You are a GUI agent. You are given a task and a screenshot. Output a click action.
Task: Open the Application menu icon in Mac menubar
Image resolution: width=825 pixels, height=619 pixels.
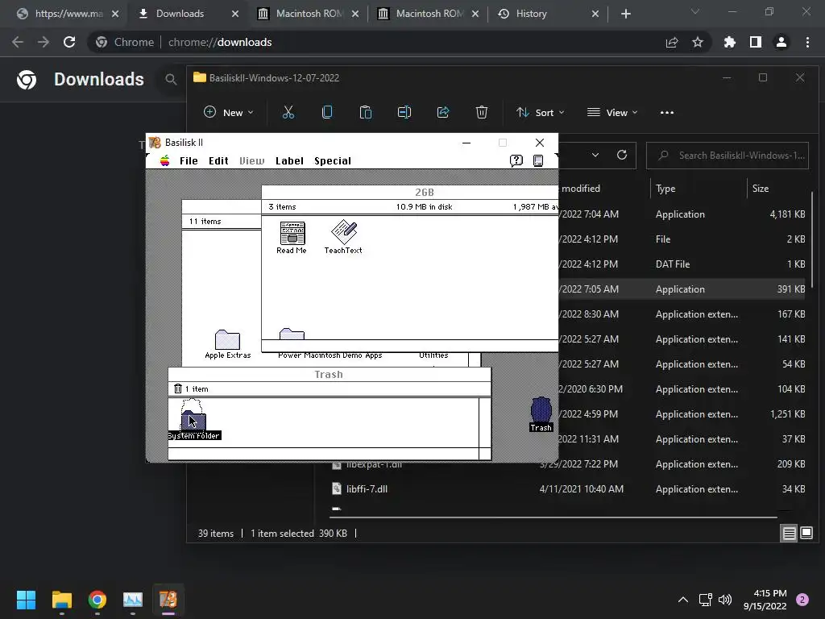(x=537, y=160)
